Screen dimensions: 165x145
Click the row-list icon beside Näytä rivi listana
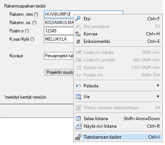[78, 126]
